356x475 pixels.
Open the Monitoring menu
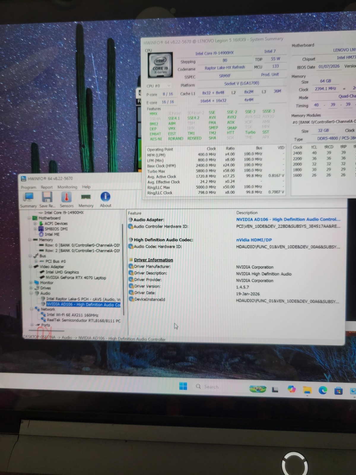(67, 187)
